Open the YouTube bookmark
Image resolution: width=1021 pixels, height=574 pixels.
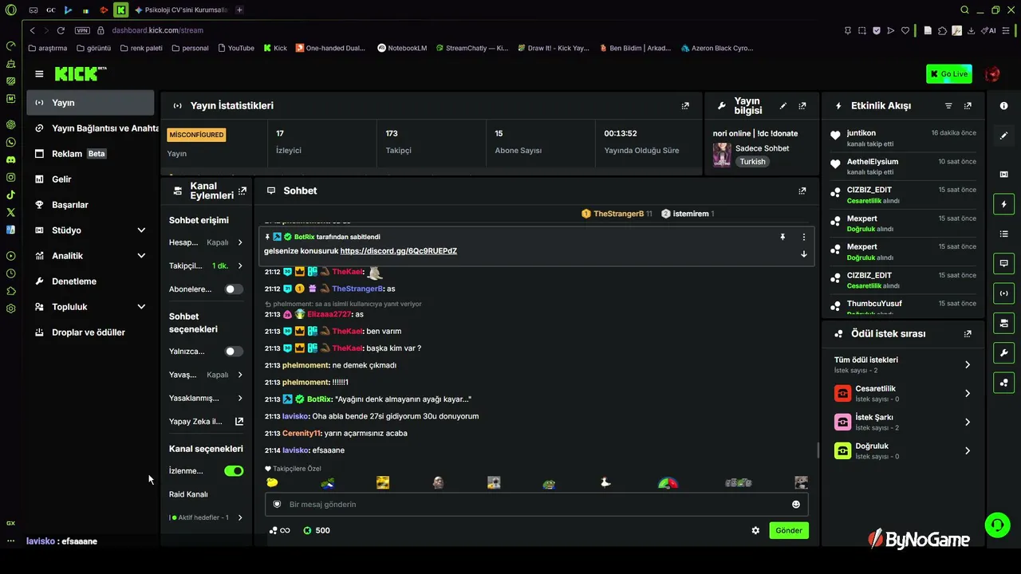(236, 48)
